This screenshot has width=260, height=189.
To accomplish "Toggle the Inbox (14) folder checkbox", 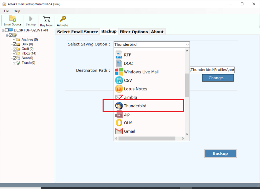I will point(15,54).
